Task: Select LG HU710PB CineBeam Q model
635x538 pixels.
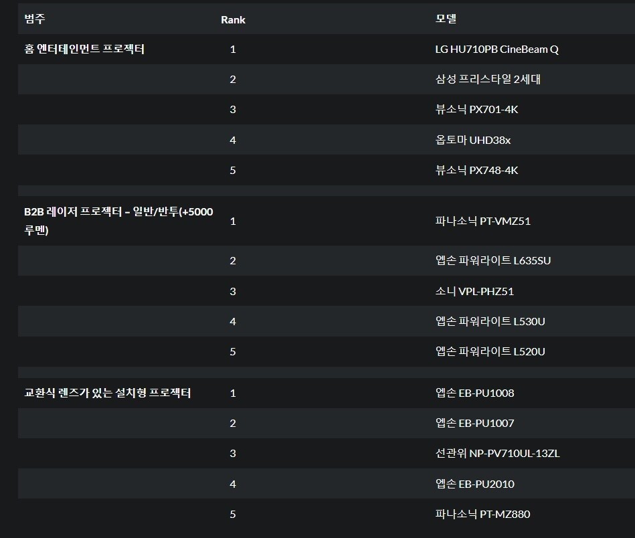Action: click(x=496, y=50)
